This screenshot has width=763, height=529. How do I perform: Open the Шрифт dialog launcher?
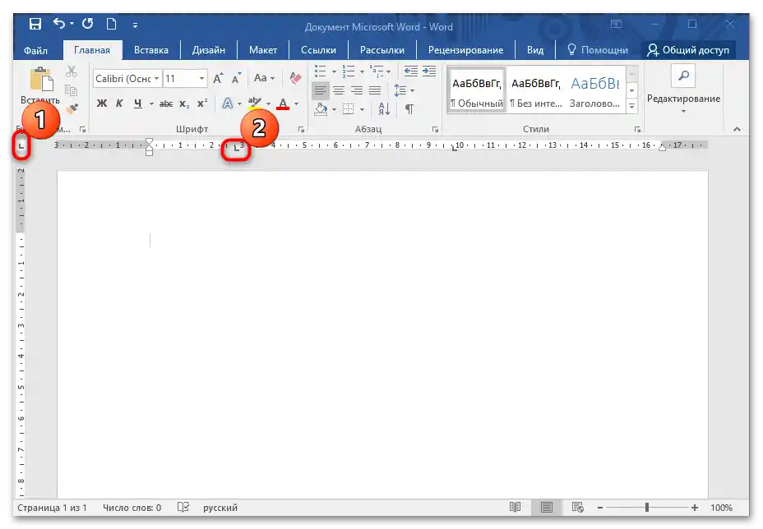point(301,129)
